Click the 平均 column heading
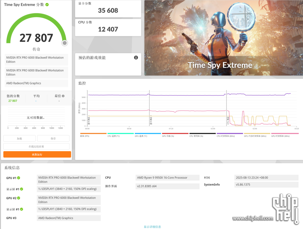 pos(36,96)
